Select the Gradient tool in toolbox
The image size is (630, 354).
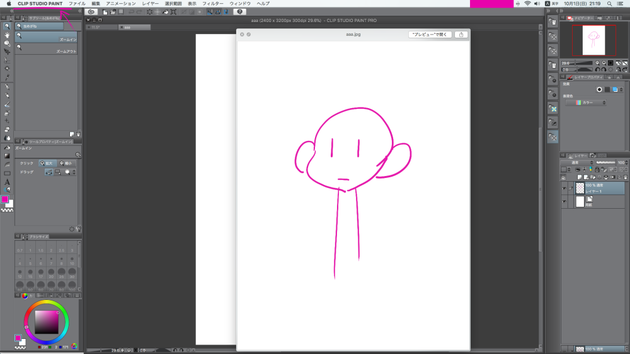pos(7,156)
